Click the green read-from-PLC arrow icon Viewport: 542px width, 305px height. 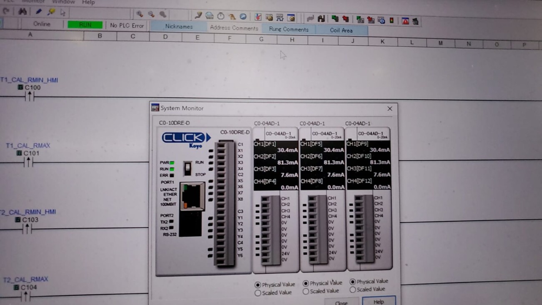coord(335,18)
